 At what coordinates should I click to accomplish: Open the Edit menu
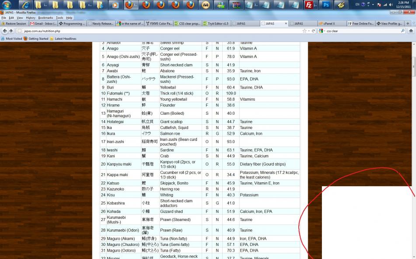coord(11,18)
